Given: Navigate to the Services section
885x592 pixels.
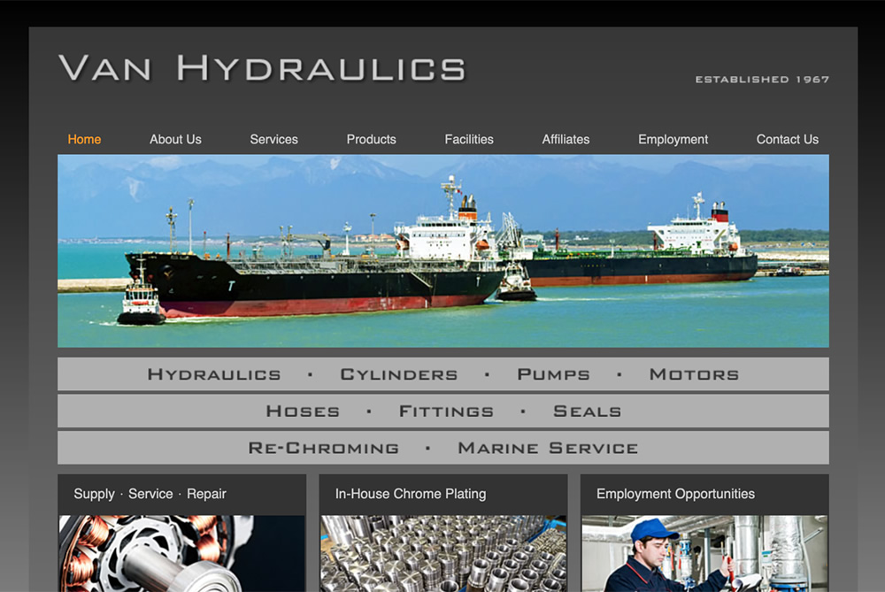Looking at the screenshot, I should pos(273,139).
